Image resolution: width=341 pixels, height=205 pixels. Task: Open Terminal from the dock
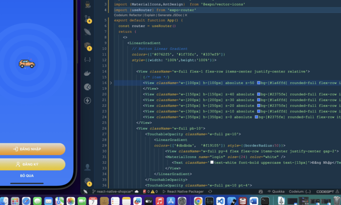pos(265,201)
